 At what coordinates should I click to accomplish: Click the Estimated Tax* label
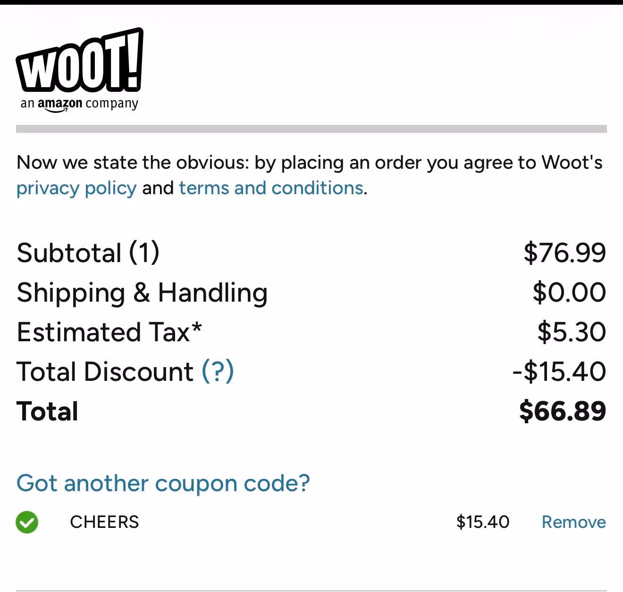109,332
